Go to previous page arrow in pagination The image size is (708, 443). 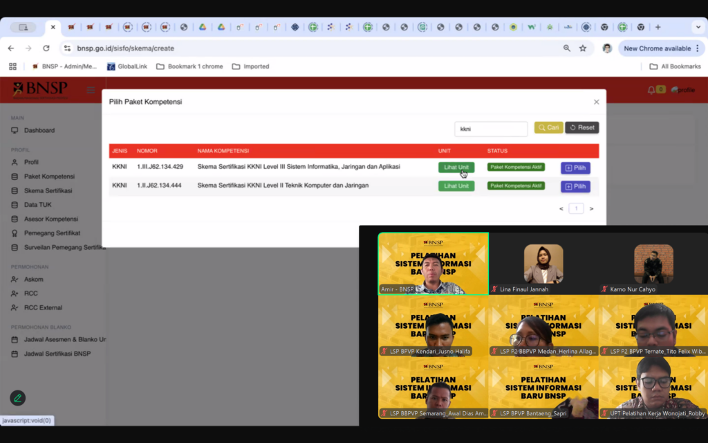coord(561,208)
